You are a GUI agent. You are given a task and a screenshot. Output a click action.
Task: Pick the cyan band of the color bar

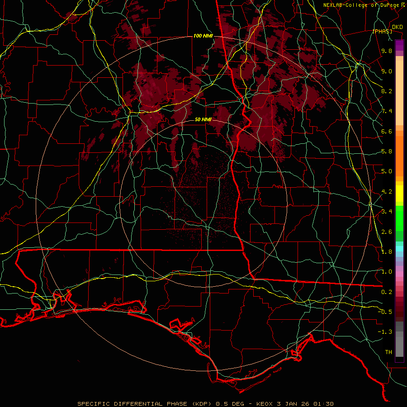pos(399,249)
